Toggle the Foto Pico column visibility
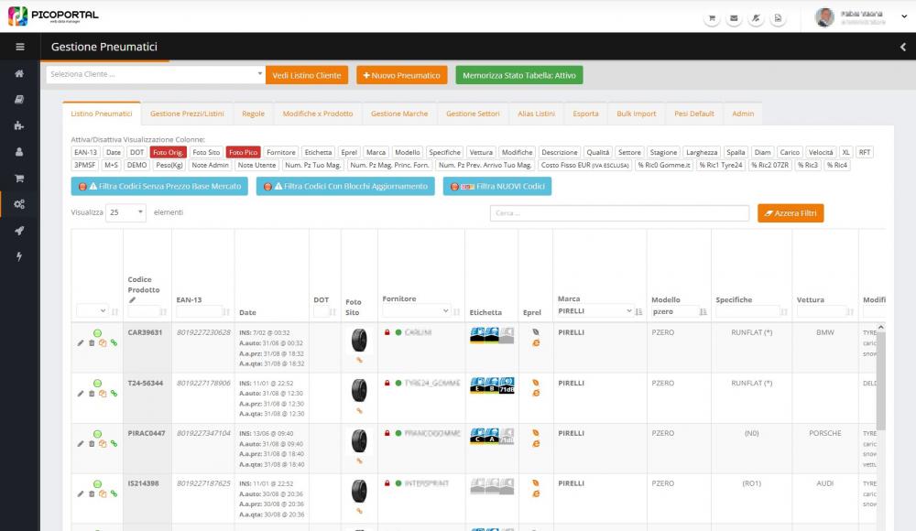Image resolution: width=916 pixels, height=531 pixels. (243, 153)
